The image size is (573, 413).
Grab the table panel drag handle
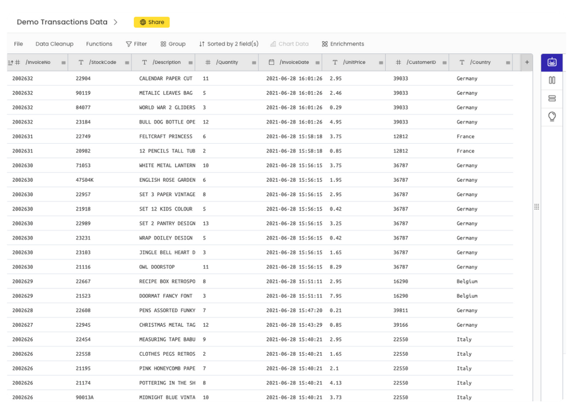pyautogui.click(x=537, y=207)
